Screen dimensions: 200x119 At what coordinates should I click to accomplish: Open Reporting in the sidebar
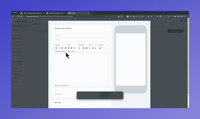coord(17,75)
